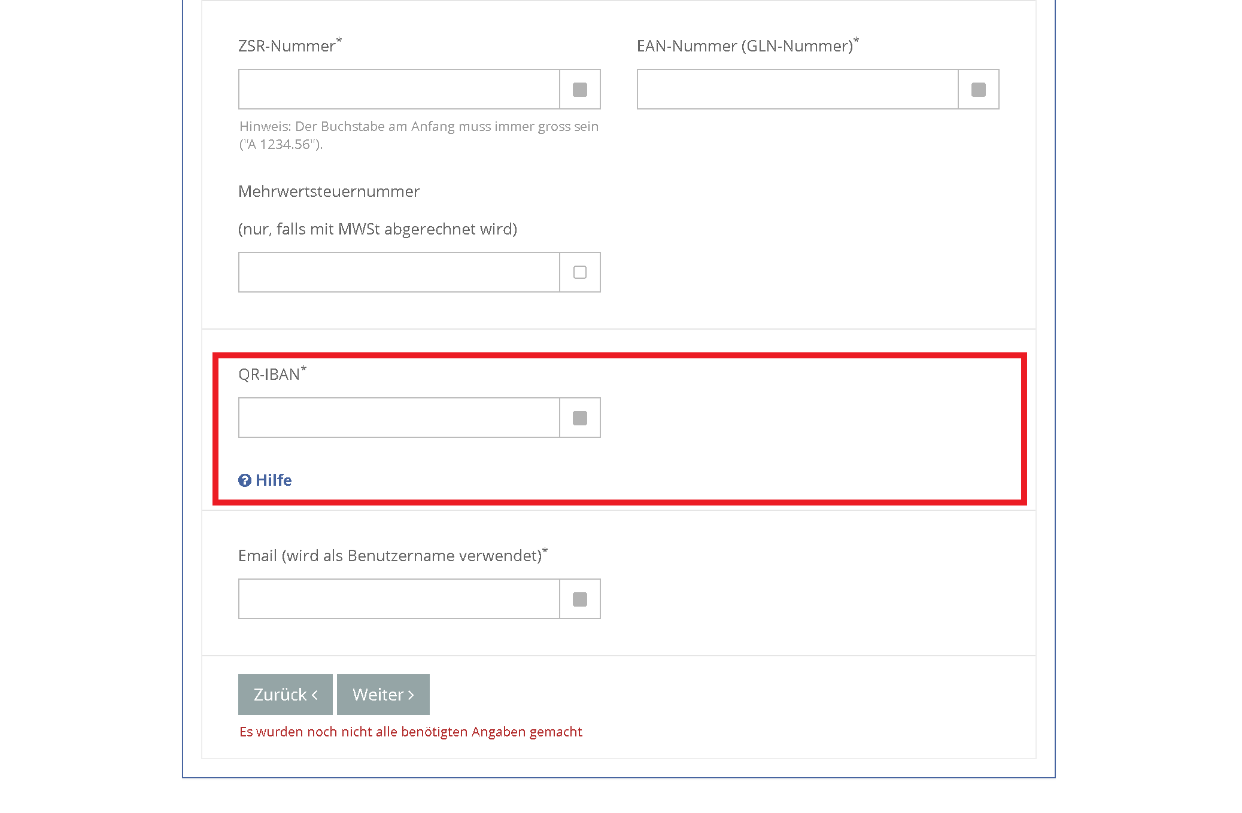The height and width of the screenshot is (813, 1242).
Task: Click the status square next to Email field
Action: coord(580,599)
